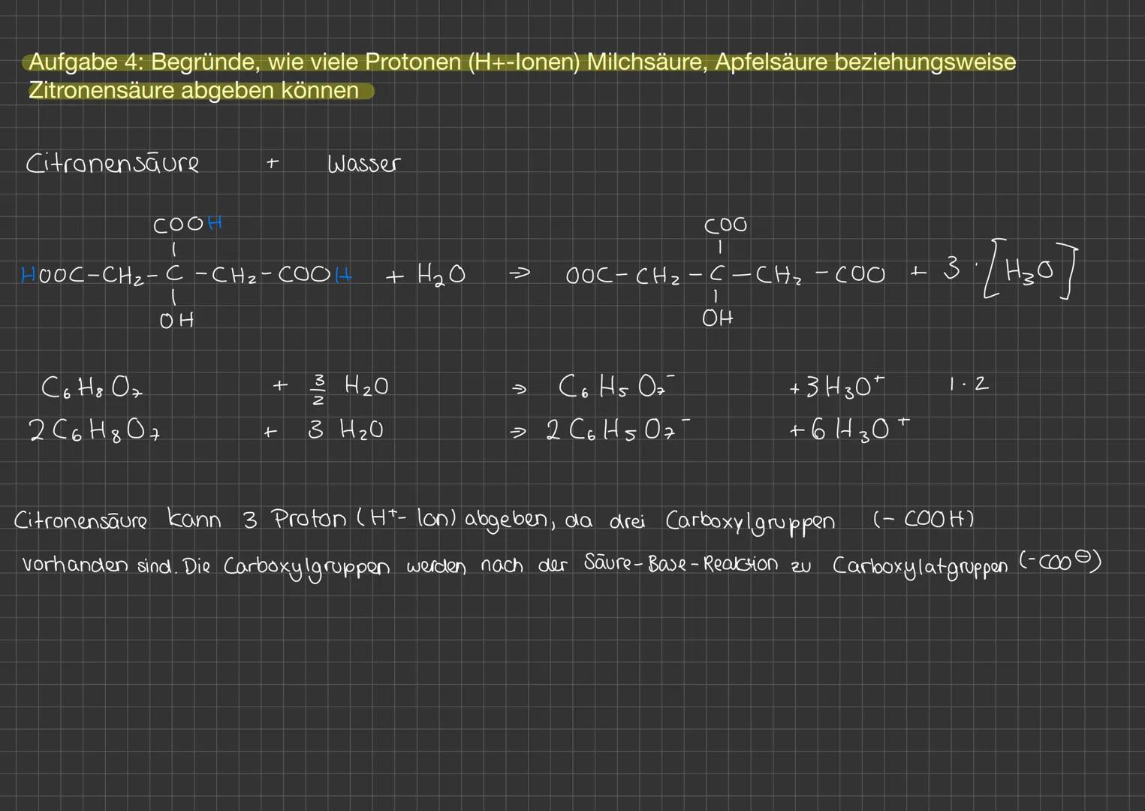Select the fraction 3/2 before H2O
This screenshot has height=811, width=1145.
point(318,386)
